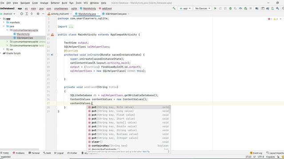This screenshot has height=159, width=284.
Task: Click Expand All icon in Project panel
Action: click(x=27, y=14)
